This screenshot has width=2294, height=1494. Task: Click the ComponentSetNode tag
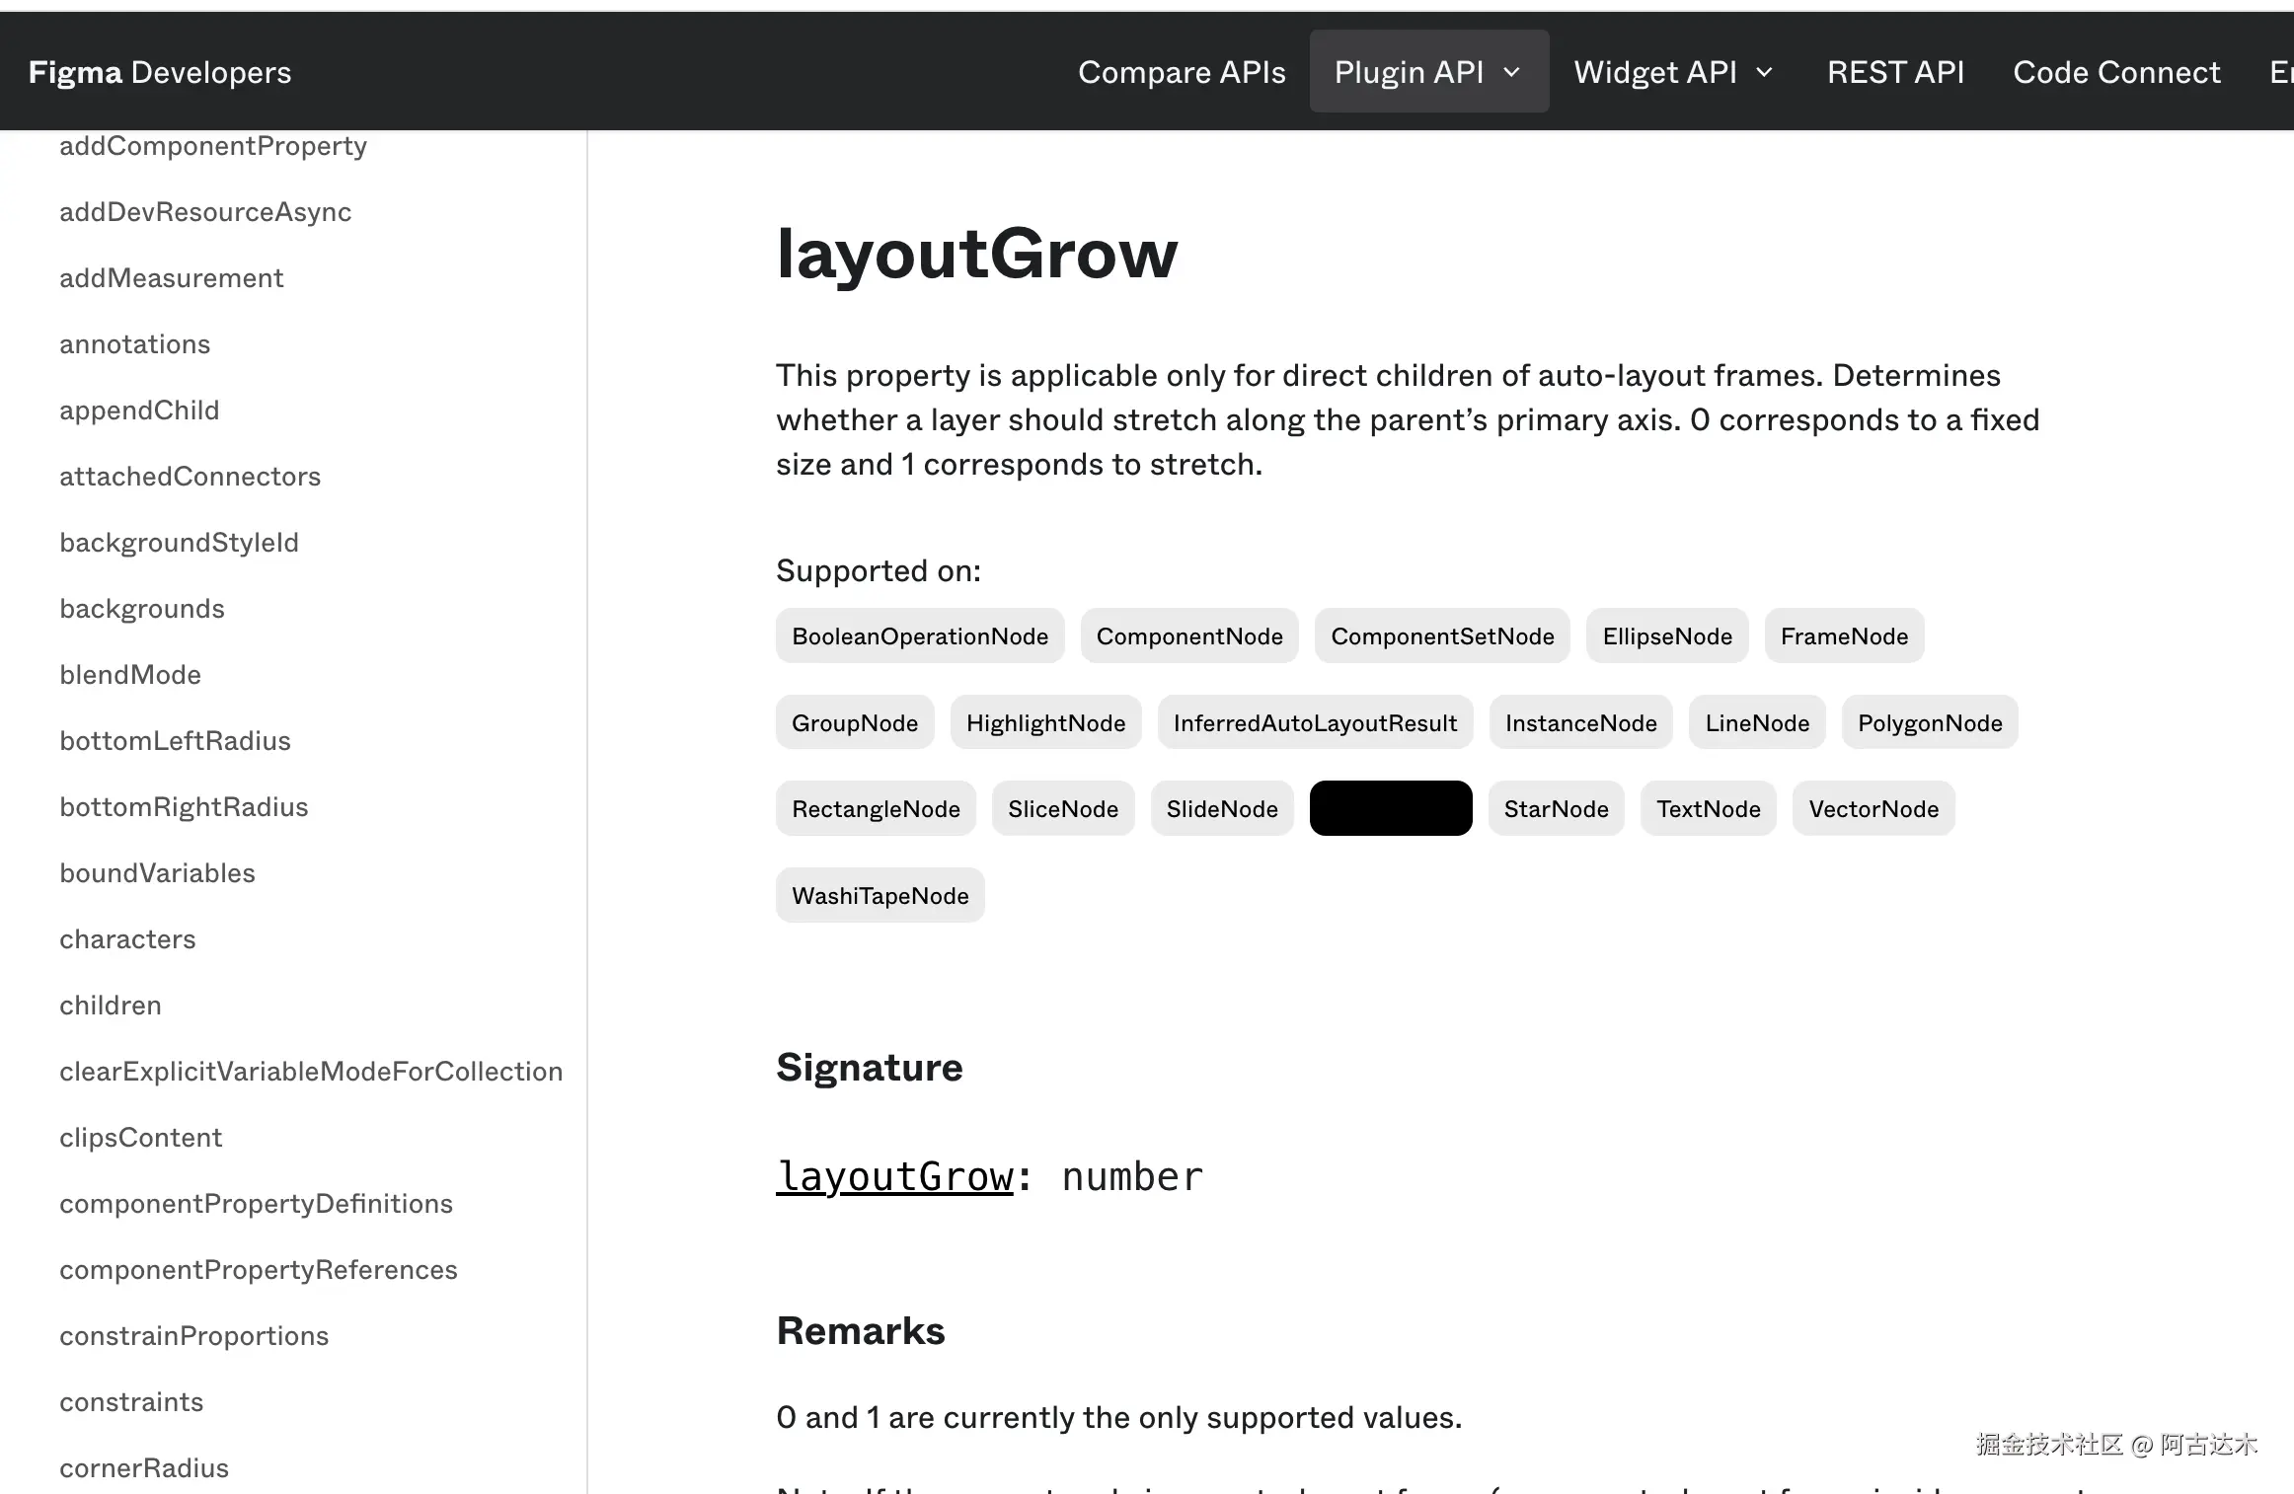click(1442, 636)
